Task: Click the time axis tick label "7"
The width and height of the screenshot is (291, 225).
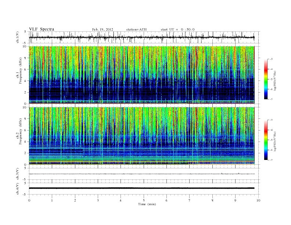Action: (190, 200)
